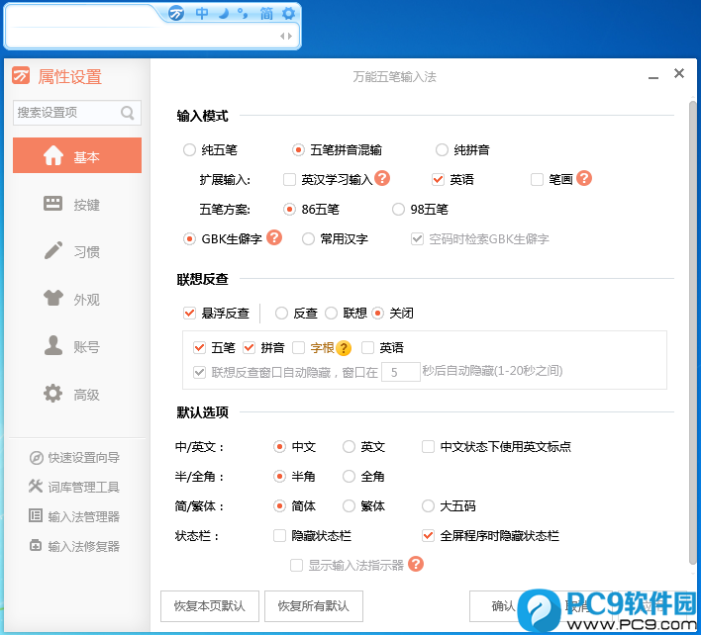Click the 属性设置 logo icon
Screen dimensions: 701x635
[21, 75]
